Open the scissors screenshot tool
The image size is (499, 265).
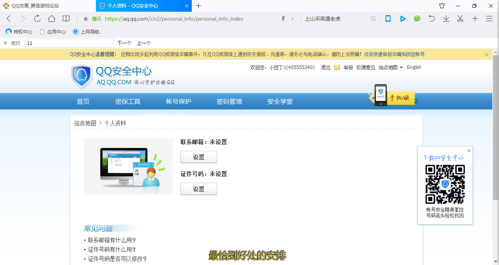pos(460,19)
